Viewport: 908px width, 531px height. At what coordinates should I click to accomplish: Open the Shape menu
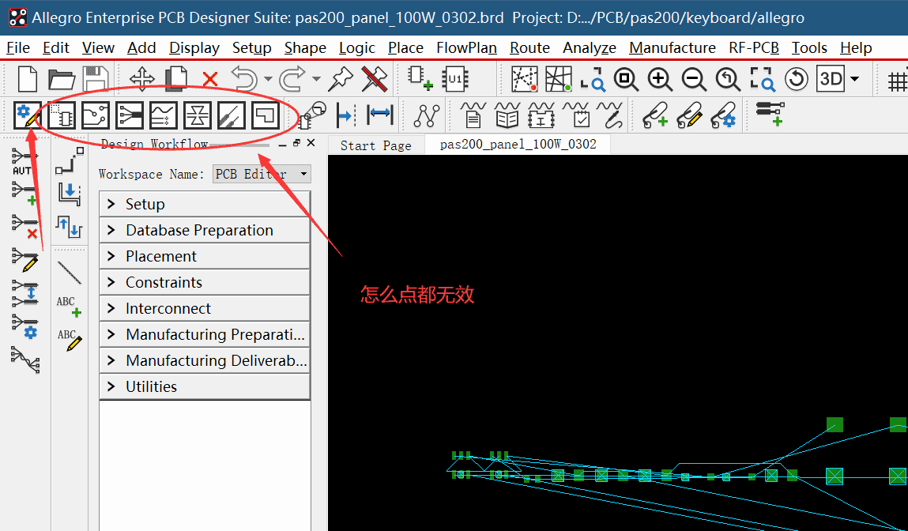point(305,47)
